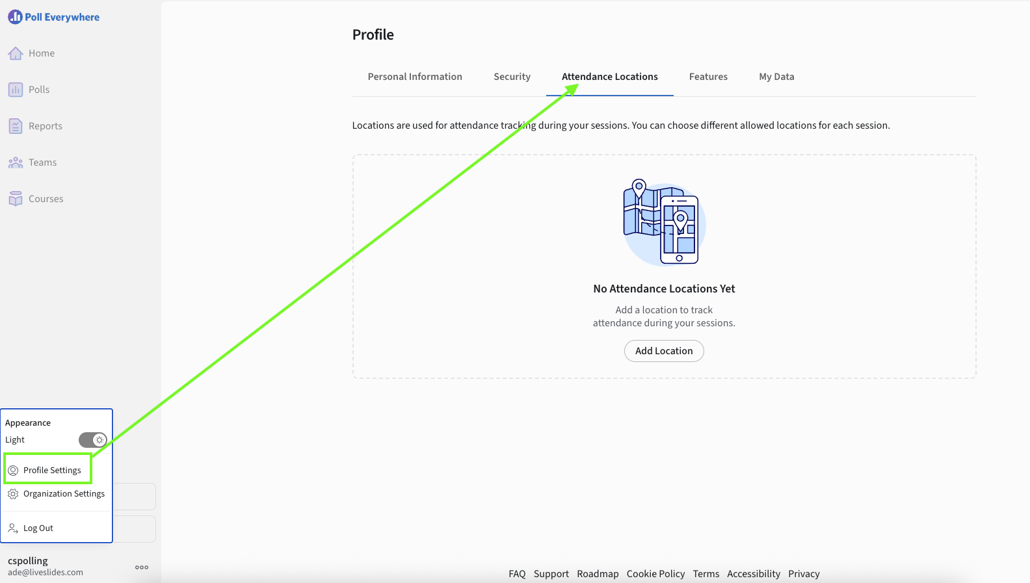Image resolution: width=1030 pixels, height=583 pixels.
Task: Click the map and phone illustration
Action: 664,222
